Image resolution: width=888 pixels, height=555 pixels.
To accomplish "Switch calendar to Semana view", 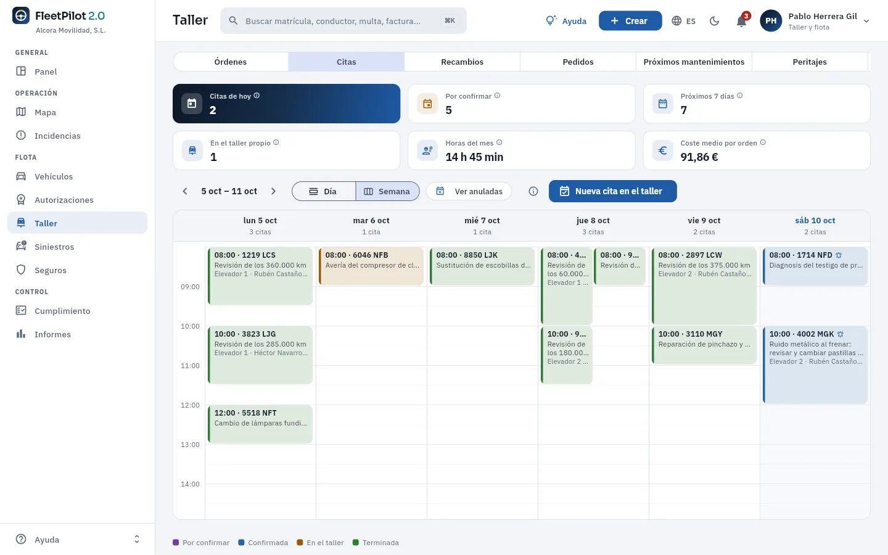I will (387, 191).
